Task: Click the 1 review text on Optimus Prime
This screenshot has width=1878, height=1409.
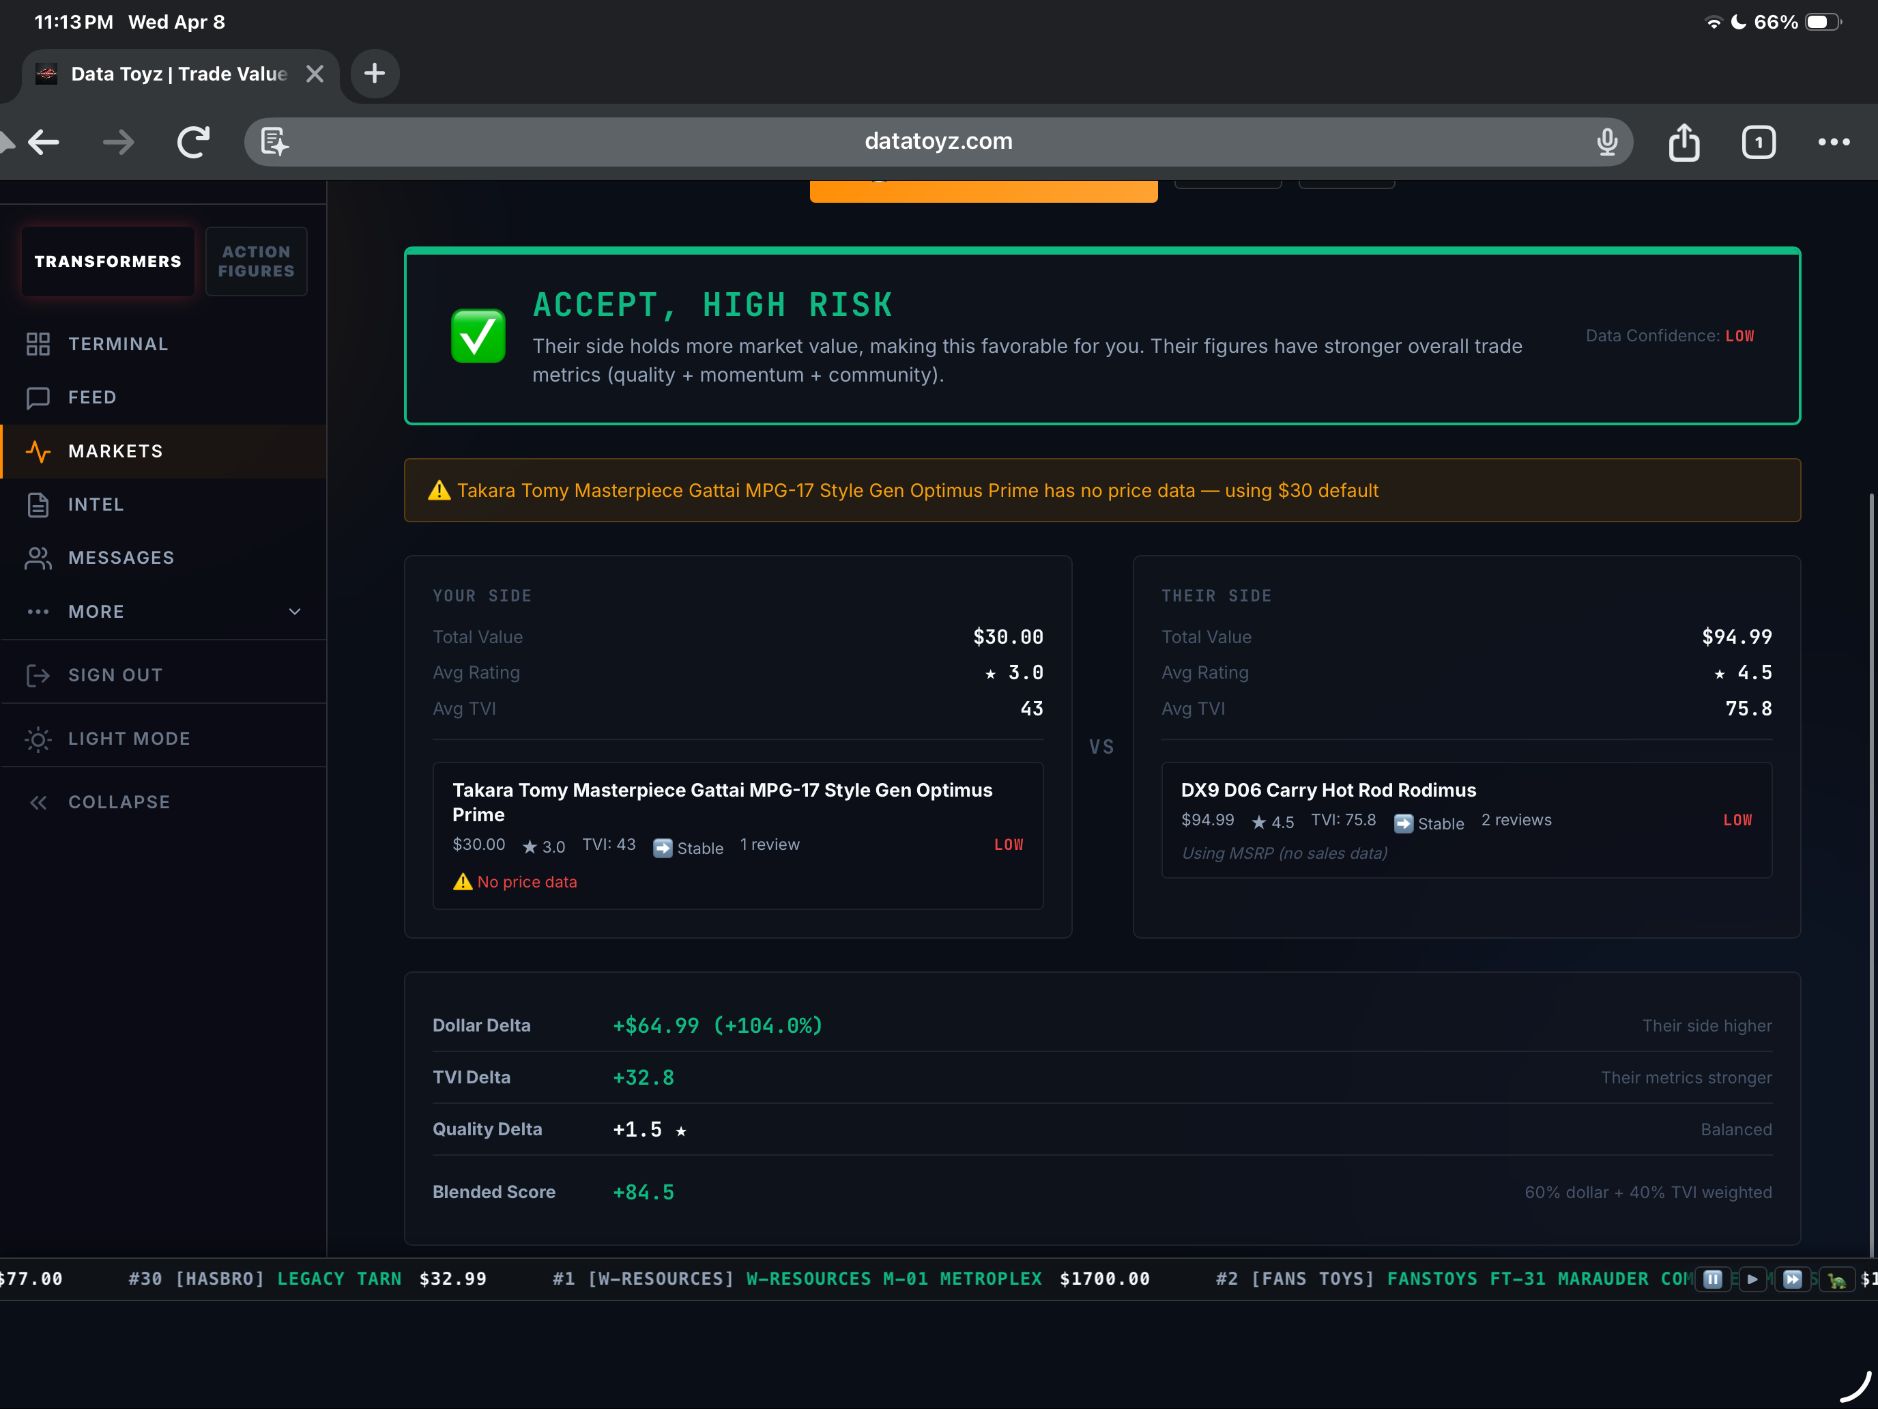Action: [x=769, y=844]
